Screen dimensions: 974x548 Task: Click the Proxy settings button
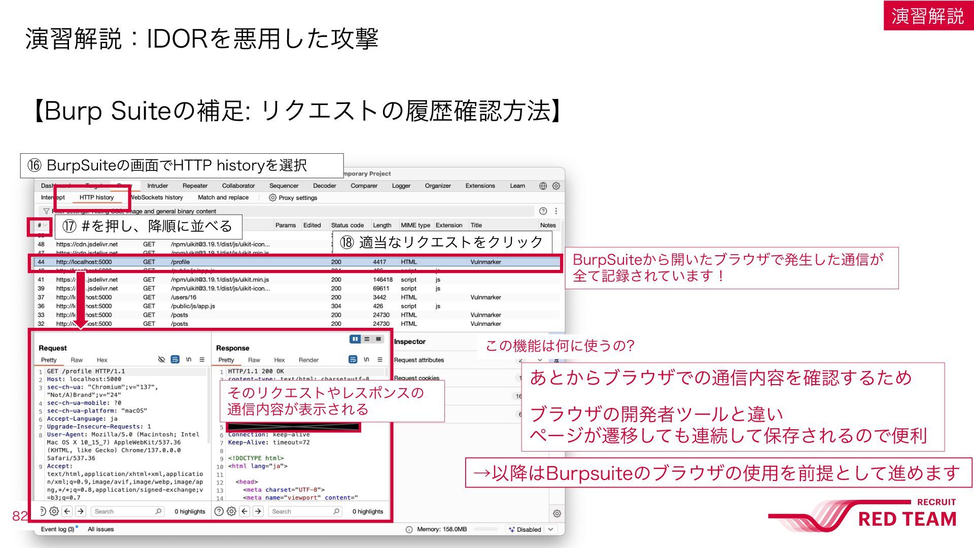pyautogui.click(x=293, y=198)
